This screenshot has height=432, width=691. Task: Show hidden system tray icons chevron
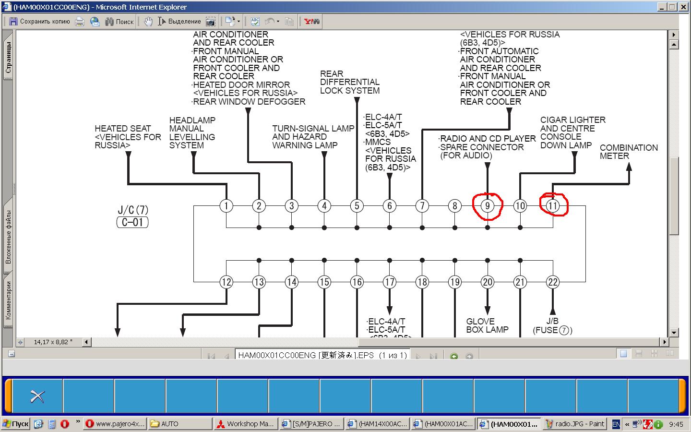627,424
